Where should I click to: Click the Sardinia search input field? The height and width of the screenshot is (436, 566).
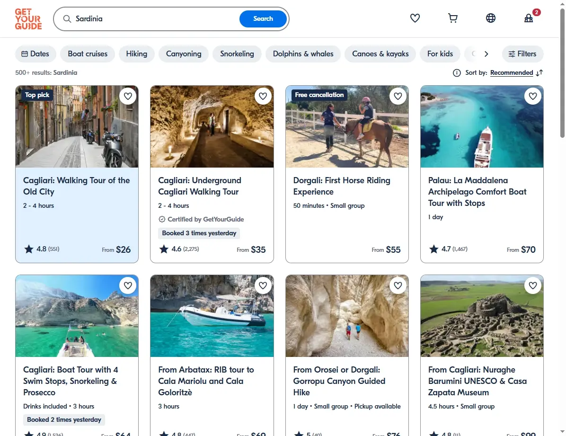(x=155, y=19)
